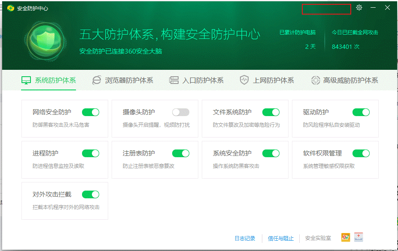Open the 入口防护体系 tab

196,80
